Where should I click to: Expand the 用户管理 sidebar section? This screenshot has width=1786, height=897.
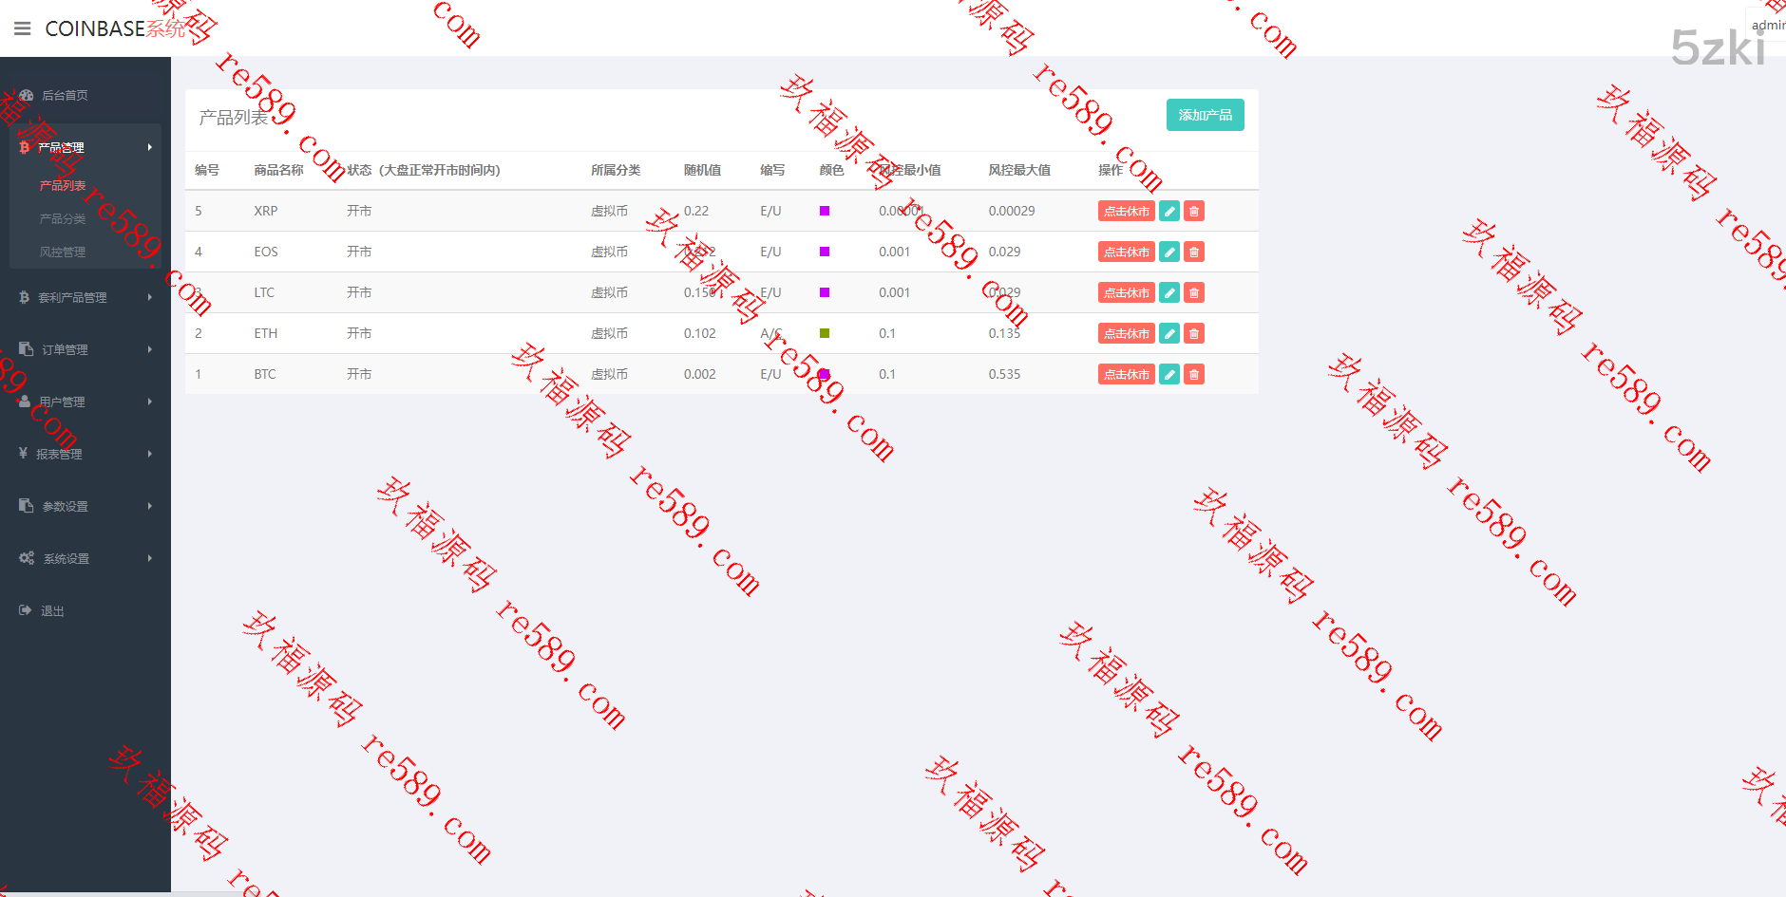tap(63, 402)
